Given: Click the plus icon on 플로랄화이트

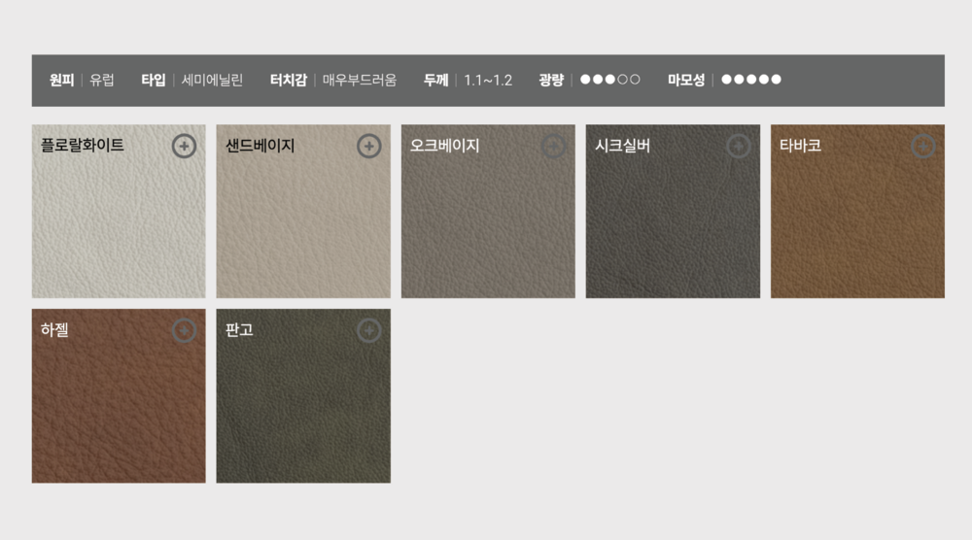Looking at the screenshot, I should (x=184, y=146).
